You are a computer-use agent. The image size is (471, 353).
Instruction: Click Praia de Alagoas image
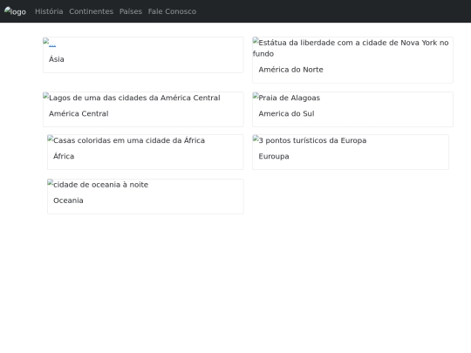tap(286, 98)
